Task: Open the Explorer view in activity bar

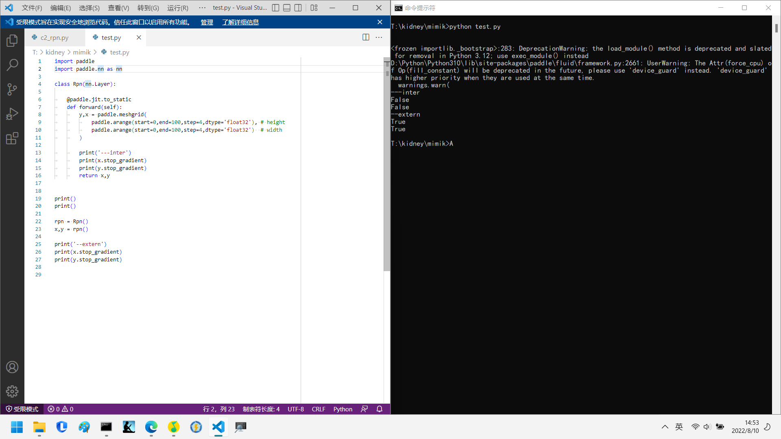Action: coord(12,41)
